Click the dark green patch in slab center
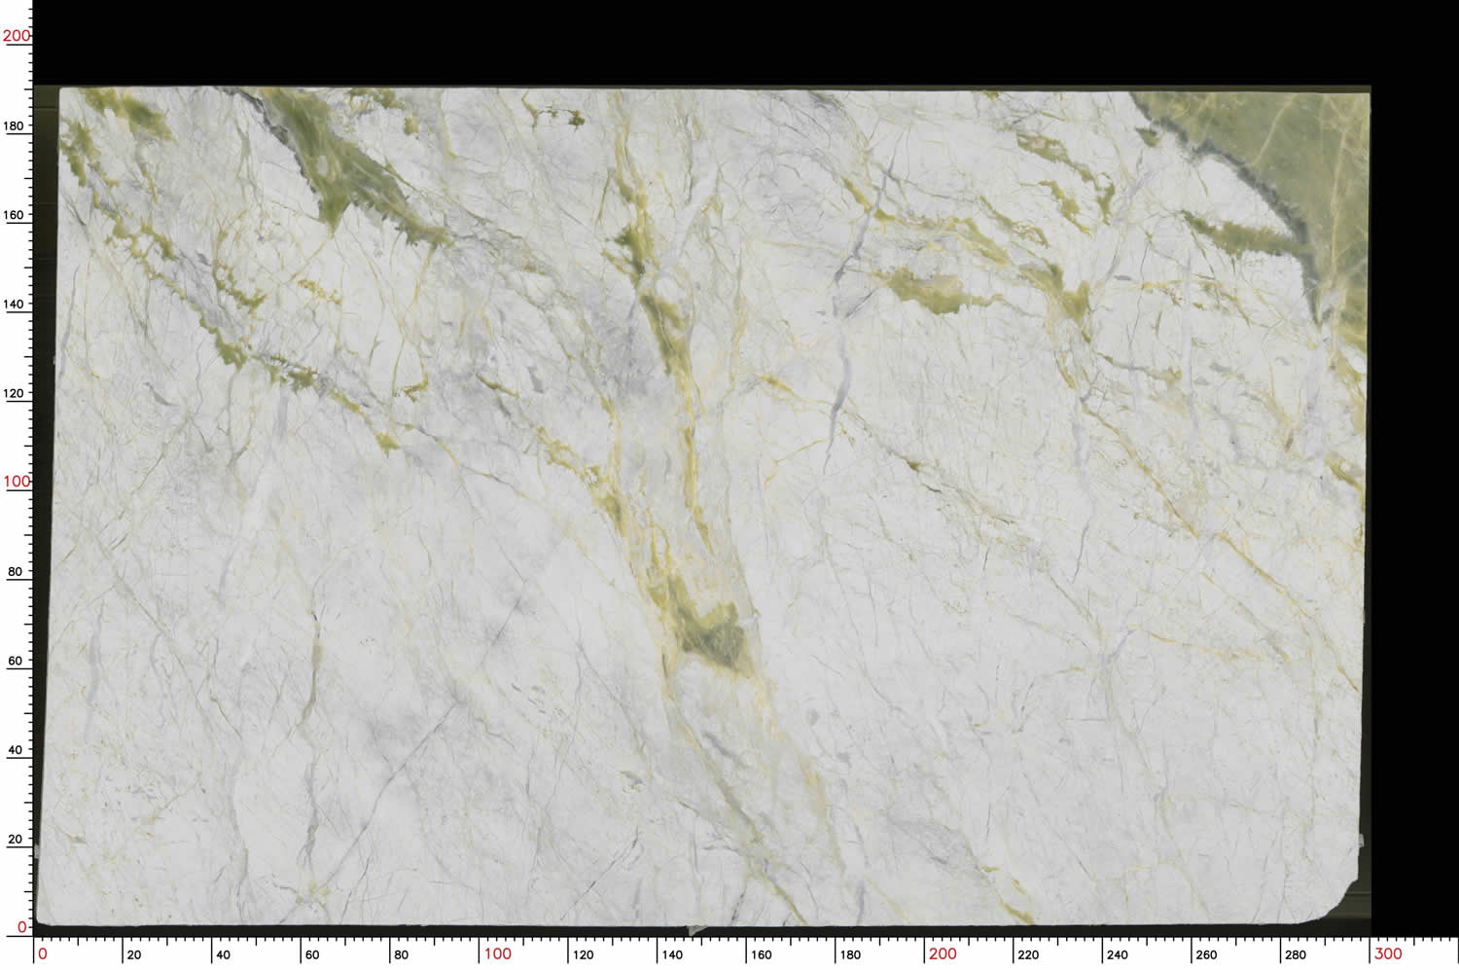This screenshot has height=970, width=1459. tap(715, 637)
